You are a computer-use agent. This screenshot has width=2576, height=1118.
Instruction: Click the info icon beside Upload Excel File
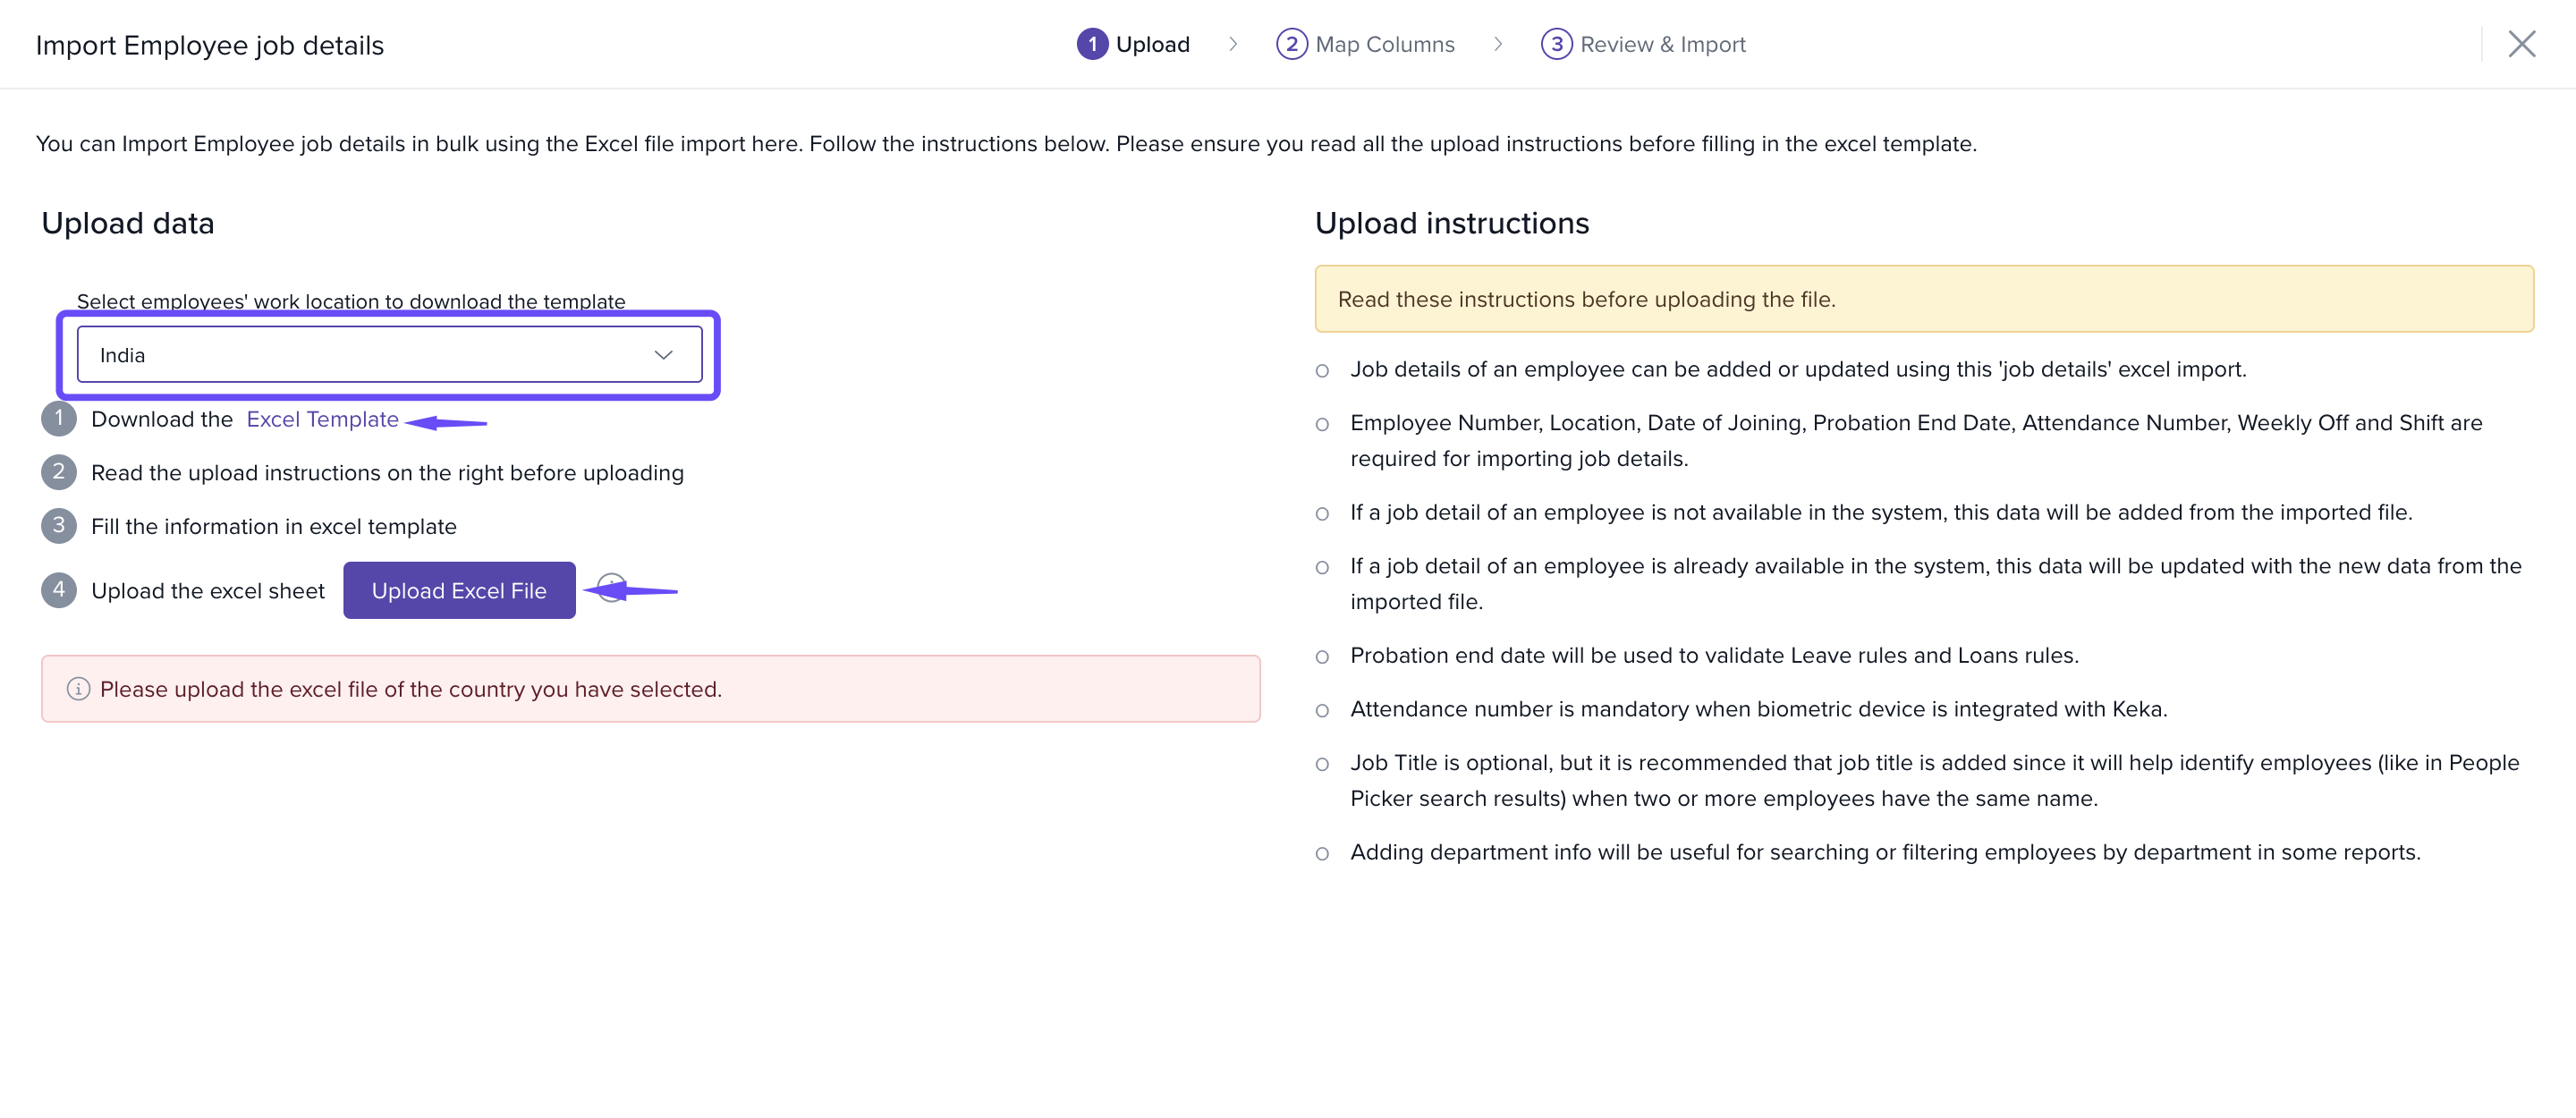pyautogui.click(x=610, y=587)
